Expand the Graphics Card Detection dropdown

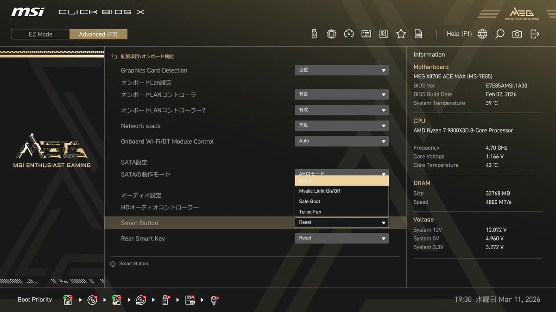(341, 70)
